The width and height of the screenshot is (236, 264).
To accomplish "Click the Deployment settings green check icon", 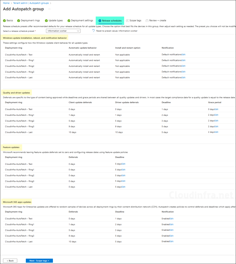I will [69, 21].
